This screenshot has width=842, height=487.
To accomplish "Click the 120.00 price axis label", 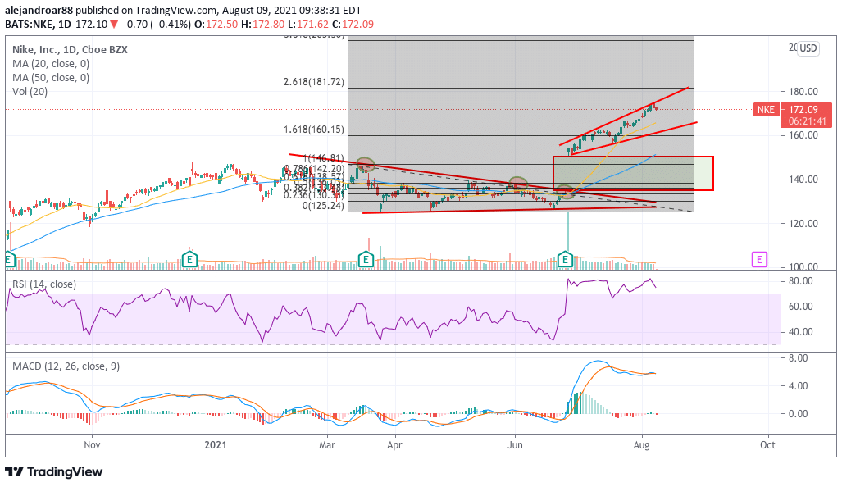I will tap(803, 223).
